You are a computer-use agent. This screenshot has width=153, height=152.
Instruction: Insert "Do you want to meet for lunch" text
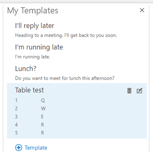[65, 78]
